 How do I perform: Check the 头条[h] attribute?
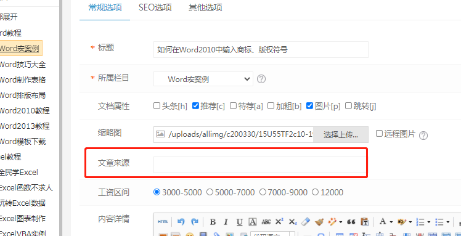pos(157,105)
